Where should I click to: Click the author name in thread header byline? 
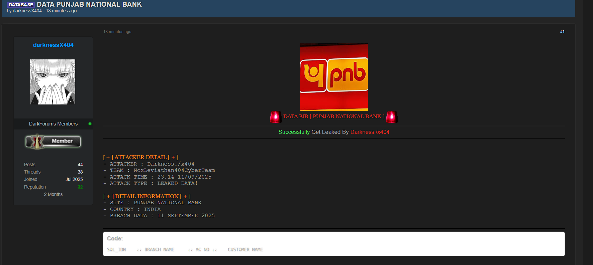coord(27,11)
